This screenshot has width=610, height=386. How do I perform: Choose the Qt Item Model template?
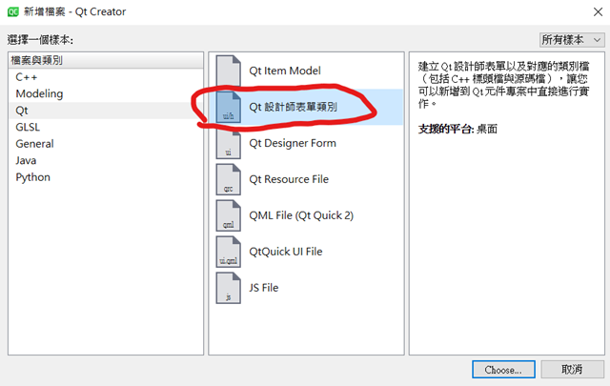tap(306, 71)
